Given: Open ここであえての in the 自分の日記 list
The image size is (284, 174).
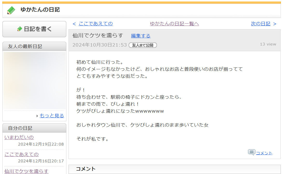Looking at the screenshot, I should (22, 154).
